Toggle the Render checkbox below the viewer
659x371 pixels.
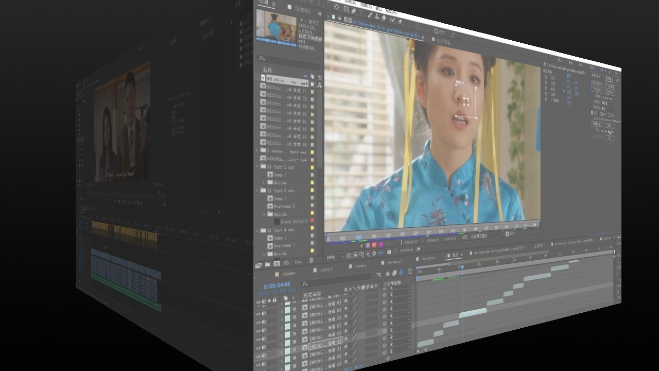(507, 234)
